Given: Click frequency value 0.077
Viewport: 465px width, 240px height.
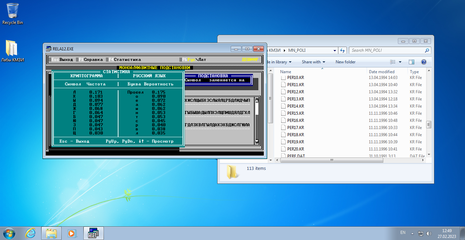Looking at the screenshot, I should coord(96,105).
